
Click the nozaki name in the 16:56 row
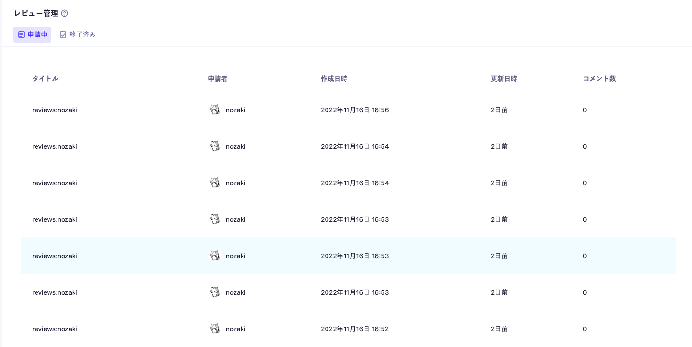pos(235,110)
